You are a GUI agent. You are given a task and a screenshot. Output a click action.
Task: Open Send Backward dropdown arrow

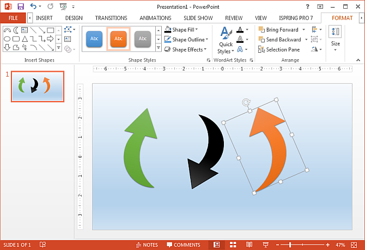coord(306,40)
